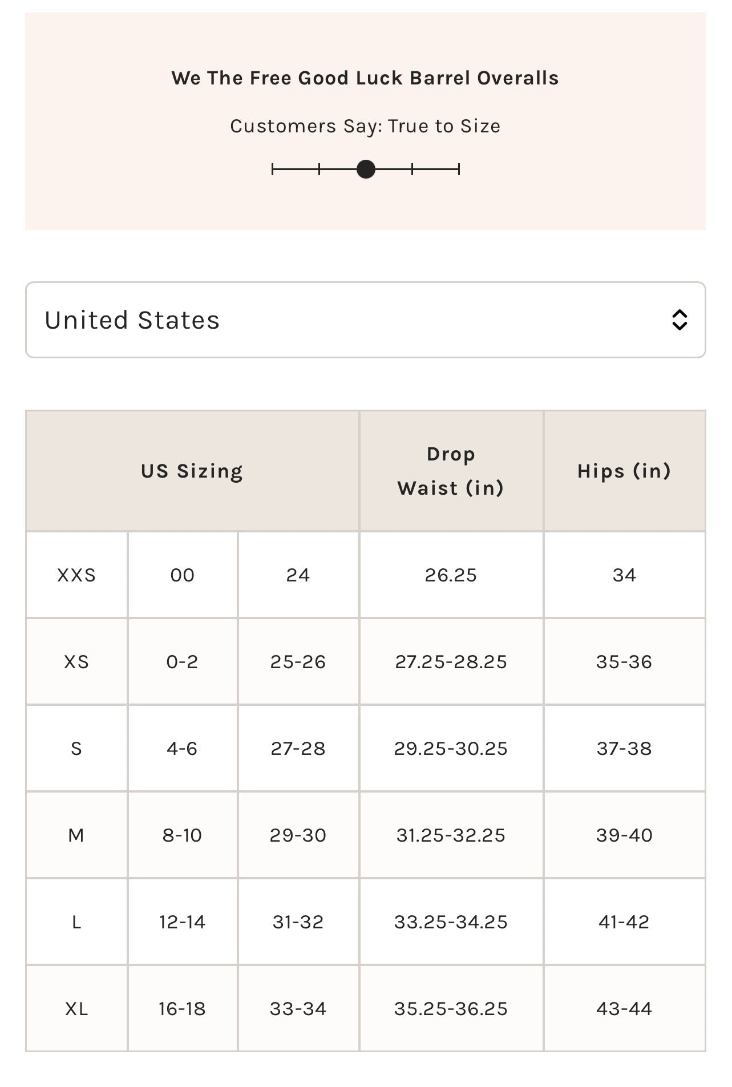This screenshot has width=732, height=1087.
Task: Choose the L size row label
Action: [x=76, y=922]
